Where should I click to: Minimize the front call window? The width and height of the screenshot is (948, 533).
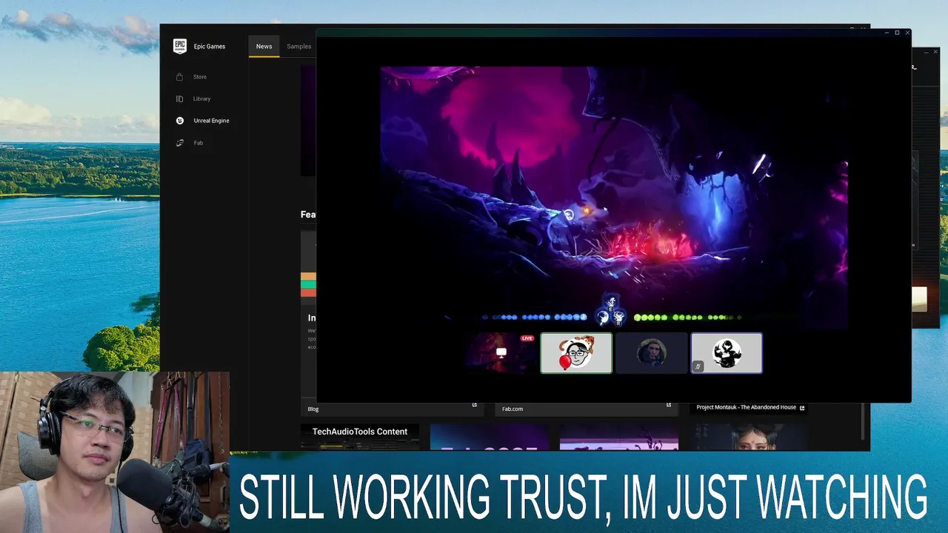point(887,33)
